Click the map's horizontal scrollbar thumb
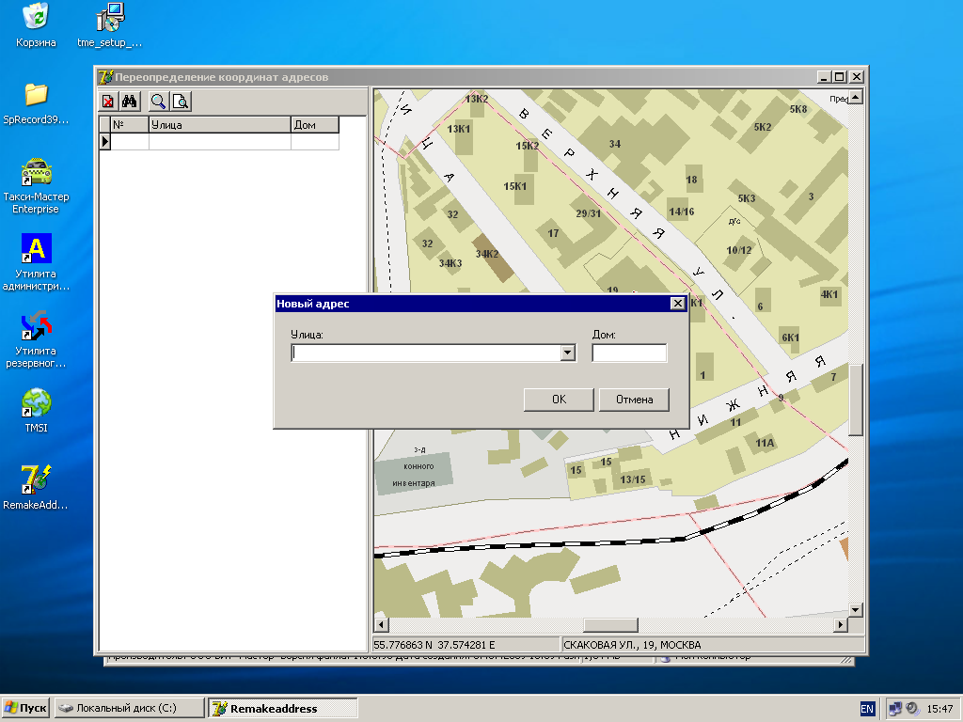 (x=610, y=625)
